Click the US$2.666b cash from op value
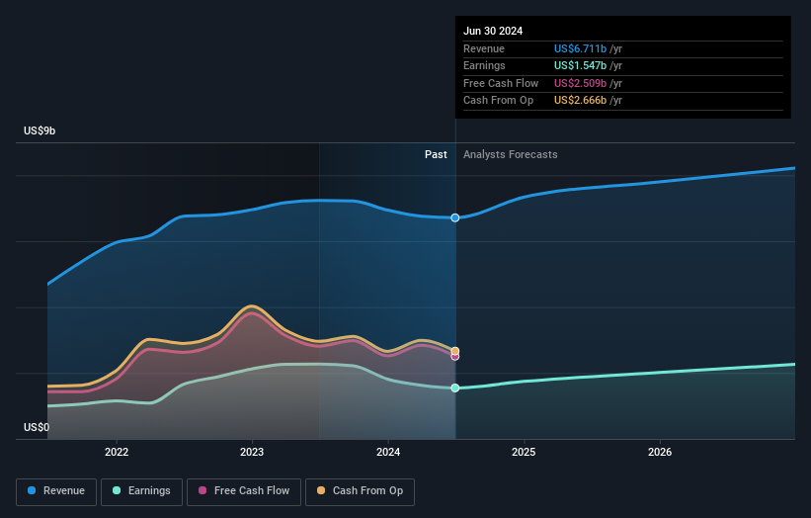 (580, 101)
